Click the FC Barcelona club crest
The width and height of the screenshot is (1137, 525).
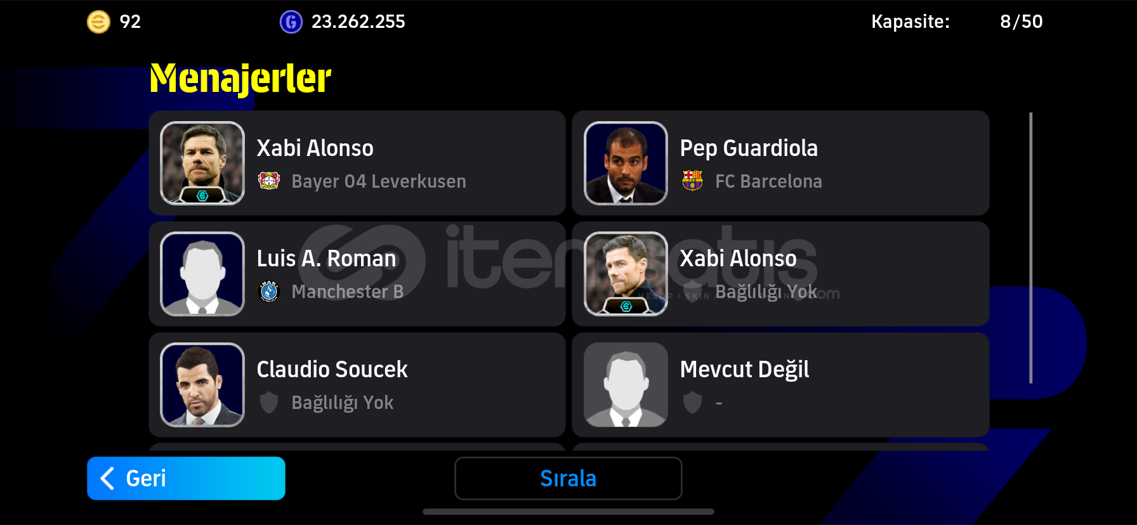[x=692, y=181]
